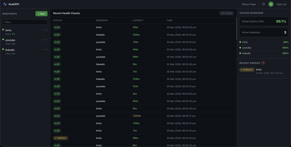Click the 1393ms latency value
291x147 pixels.
(x=137, y=116)
